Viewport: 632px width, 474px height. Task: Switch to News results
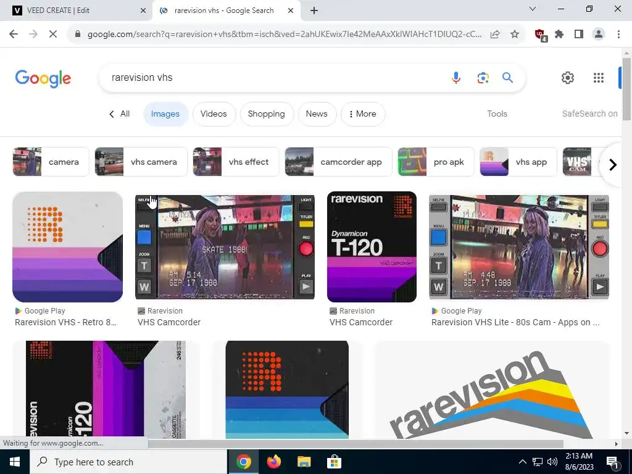(317, 114)
